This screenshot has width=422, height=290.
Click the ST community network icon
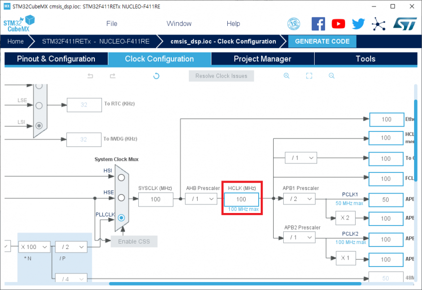tap(379, 23)
